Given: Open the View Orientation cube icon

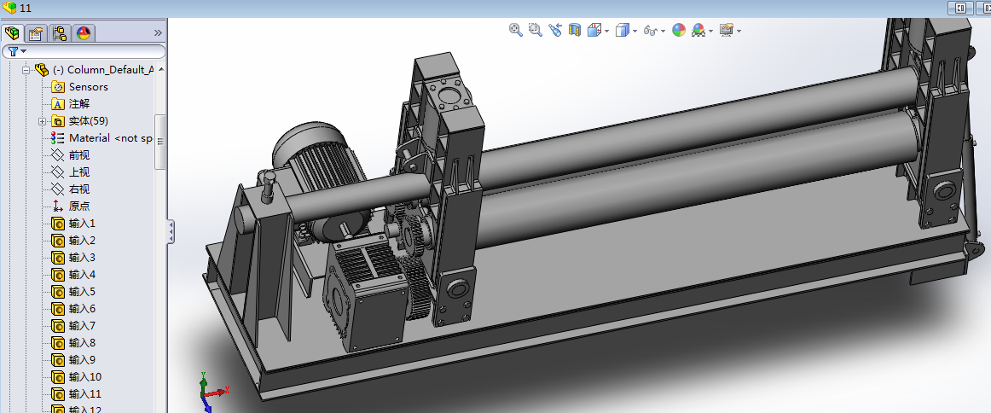Looking at the screenshot, I should (x=594, y=30).
